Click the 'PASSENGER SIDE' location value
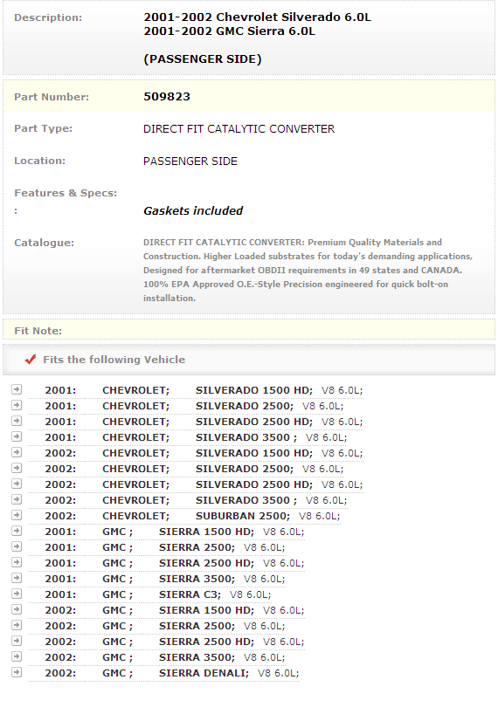The image size is (498, 721). pyautogui.click(x=190, y=161)
